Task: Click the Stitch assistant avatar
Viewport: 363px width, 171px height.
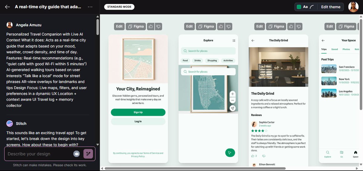Action: pos(10,123)
